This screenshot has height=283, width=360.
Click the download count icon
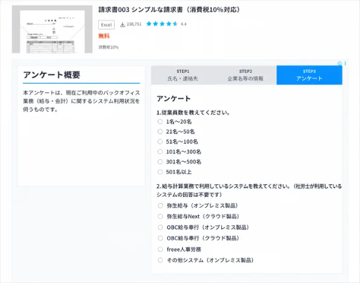(122, 24)
